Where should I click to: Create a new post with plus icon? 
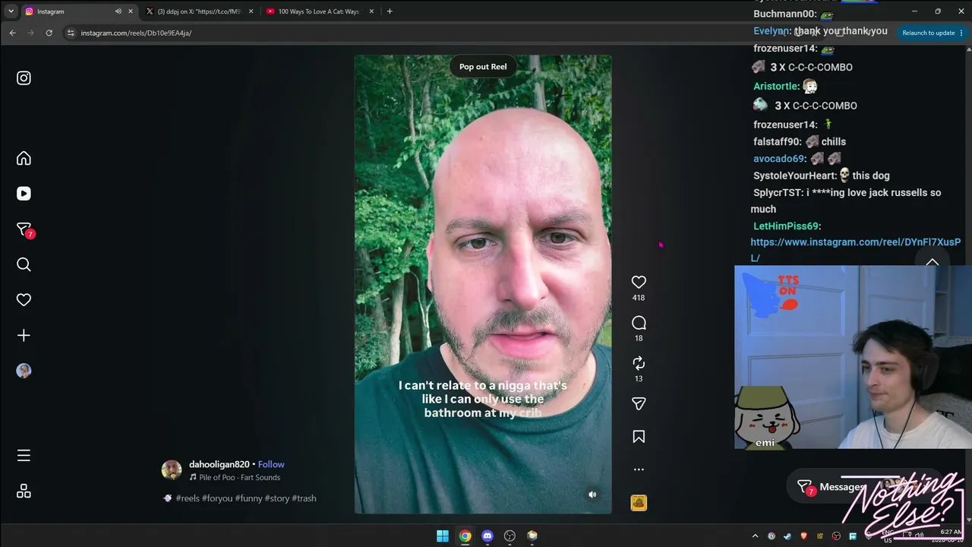pyautogui.click(x=24, y=335)
